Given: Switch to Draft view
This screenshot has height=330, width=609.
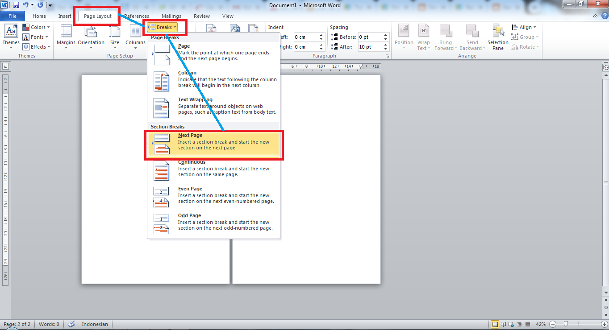Looking at the screenshot, I should point(528,324).
